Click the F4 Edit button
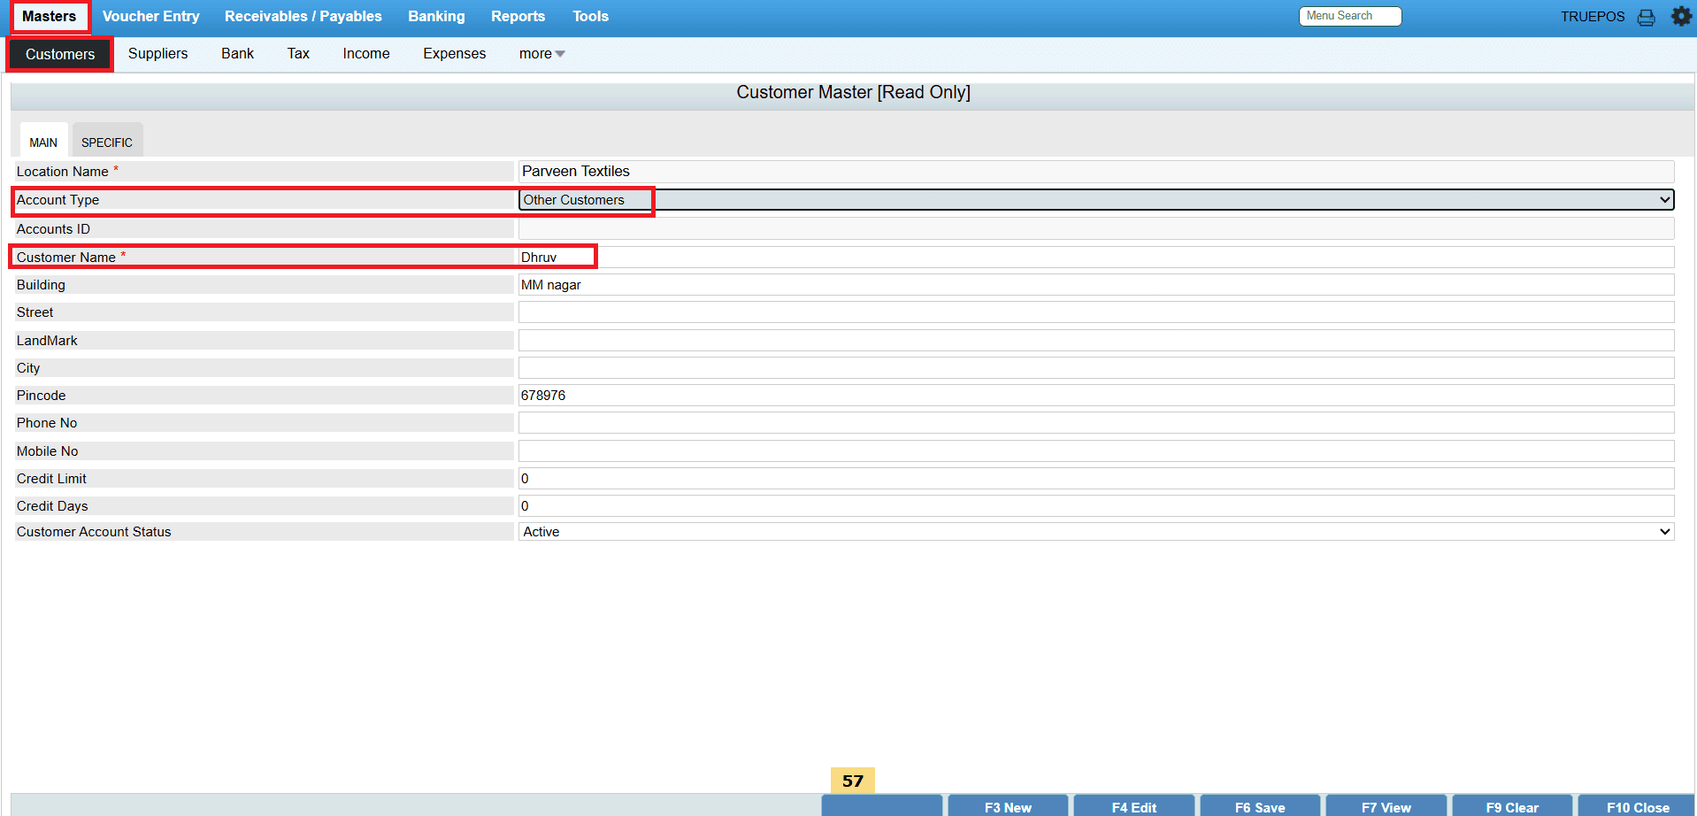1697x816 pixels. coord(1134,806)
